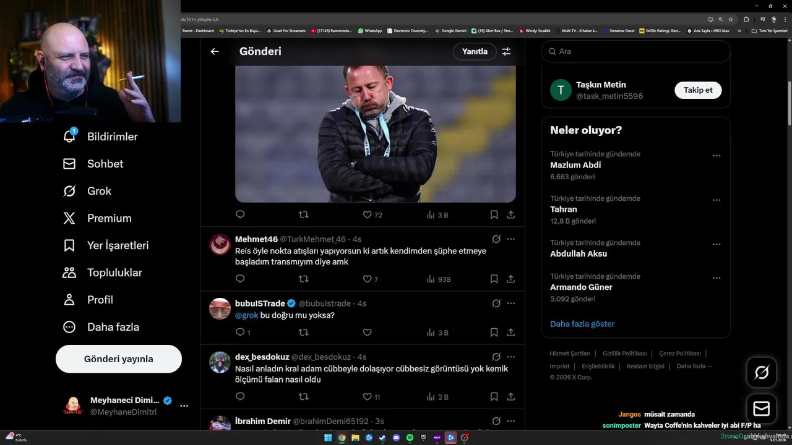Open the Google Gemini bookmark
792x445 pixels.
[x=450, y=30]
